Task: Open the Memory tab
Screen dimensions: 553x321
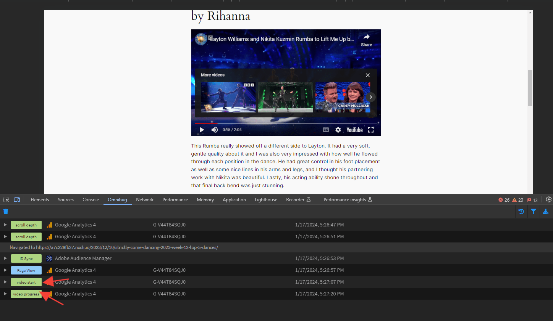Action: [205, 200]
